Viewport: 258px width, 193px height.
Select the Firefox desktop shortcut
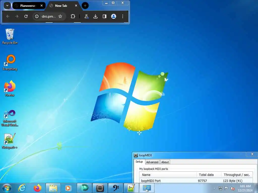tap(10, 88)
